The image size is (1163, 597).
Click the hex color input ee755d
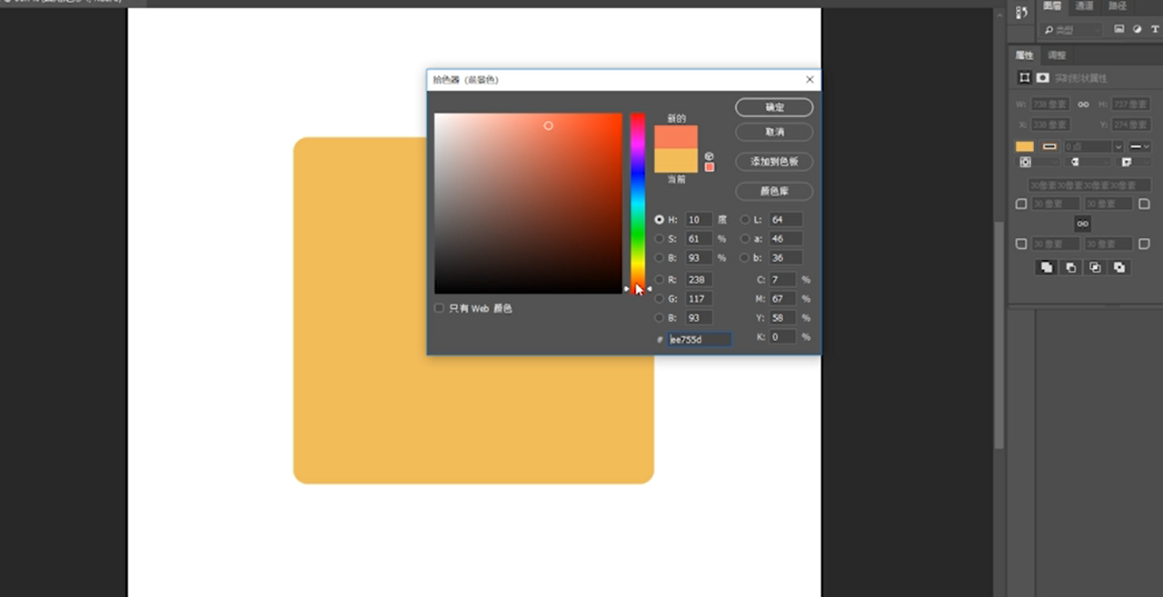[700, 340]
